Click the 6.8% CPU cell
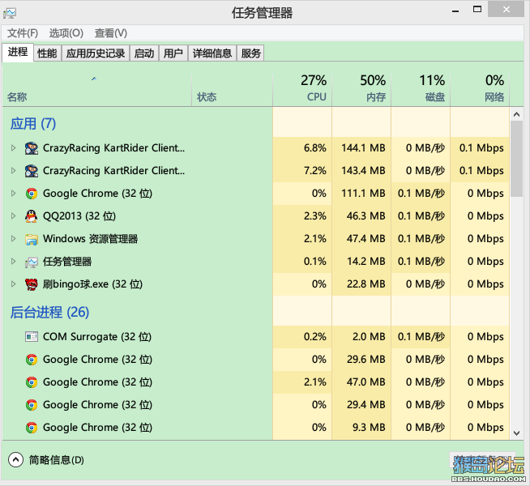This screenshot has width=530, height=486. [302, 148]
